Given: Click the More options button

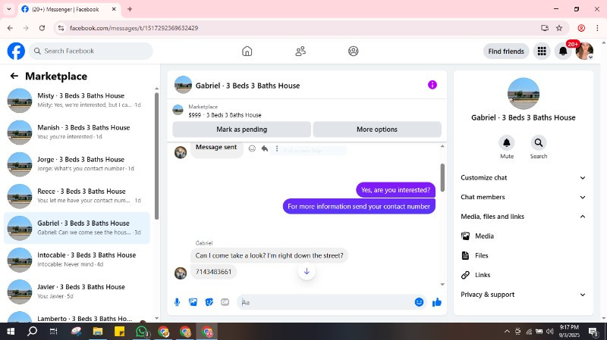Looking at the screenshot, I should 377,129.
